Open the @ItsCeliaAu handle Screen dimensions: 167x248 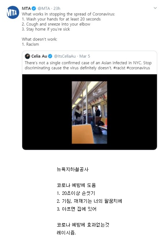(65, 56)
